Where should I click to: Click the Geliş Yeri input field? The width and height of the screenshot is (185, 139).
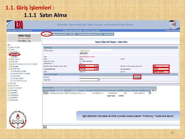(x=161, y=72)
